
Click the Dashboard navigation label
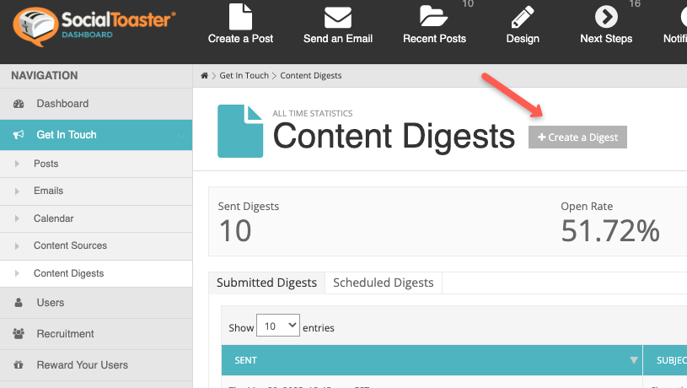tap(62, 104)
